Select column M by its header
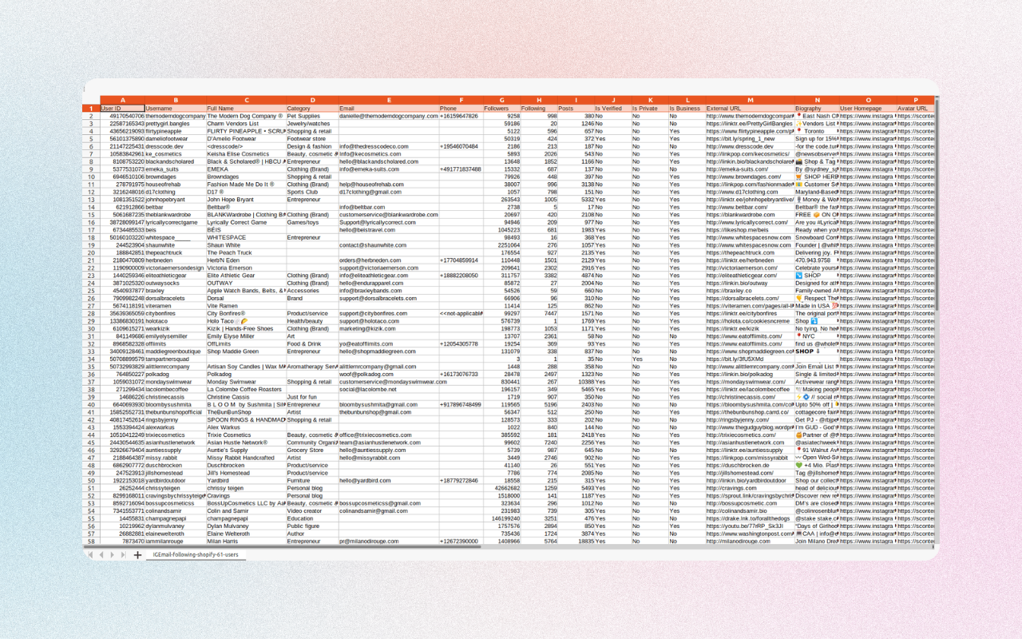 750,101
